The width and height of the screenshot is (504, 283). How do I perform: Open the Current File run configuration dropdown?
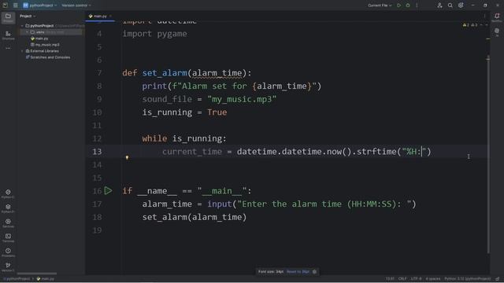380,6
